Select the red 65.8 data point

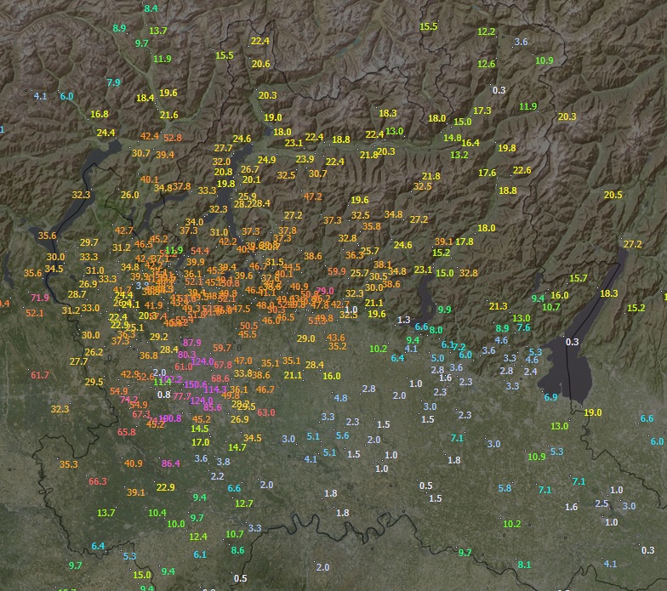127,432
